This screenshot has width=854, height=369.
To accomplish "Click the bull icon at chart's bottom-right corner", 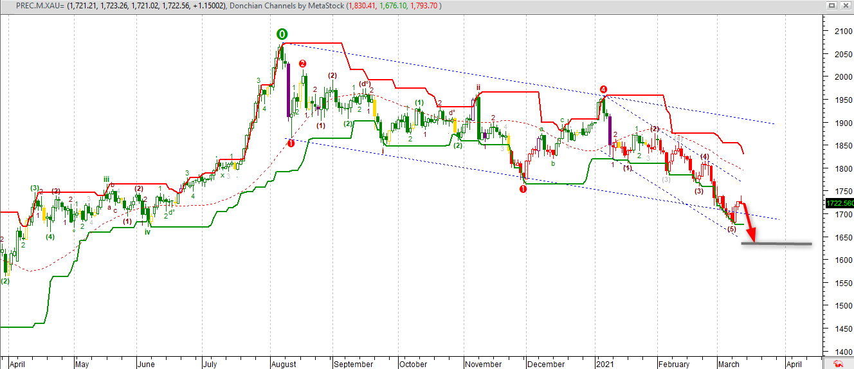I will (839, 363).
